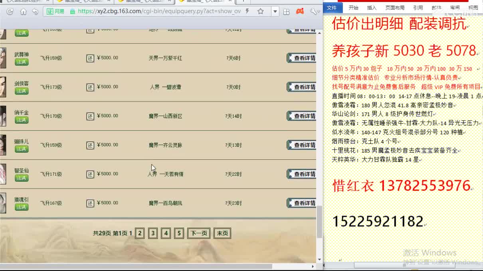
Task: Click server text 魔界一齐云灵脉
Action: (165, 145)
